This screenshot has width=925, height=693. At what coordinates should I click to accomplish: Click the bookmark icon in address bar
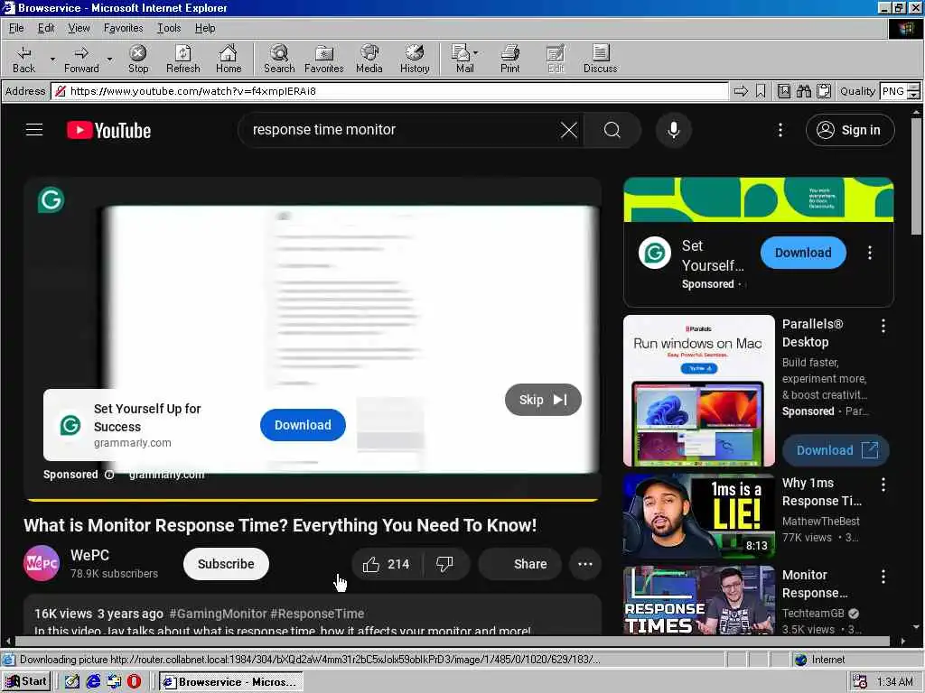point(761,91)
